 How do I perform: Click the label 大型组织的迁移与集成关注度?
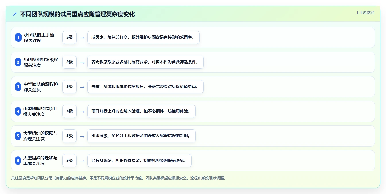[x=41, y=161]
